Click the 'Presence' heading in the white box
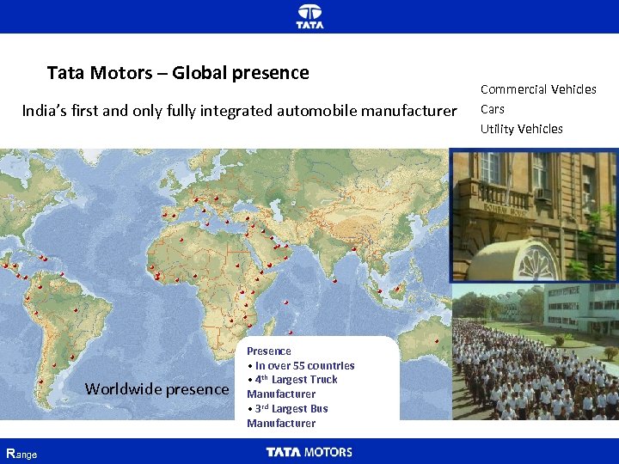Image resolution: width=619 pixels, height=464 pixels. 269,351
